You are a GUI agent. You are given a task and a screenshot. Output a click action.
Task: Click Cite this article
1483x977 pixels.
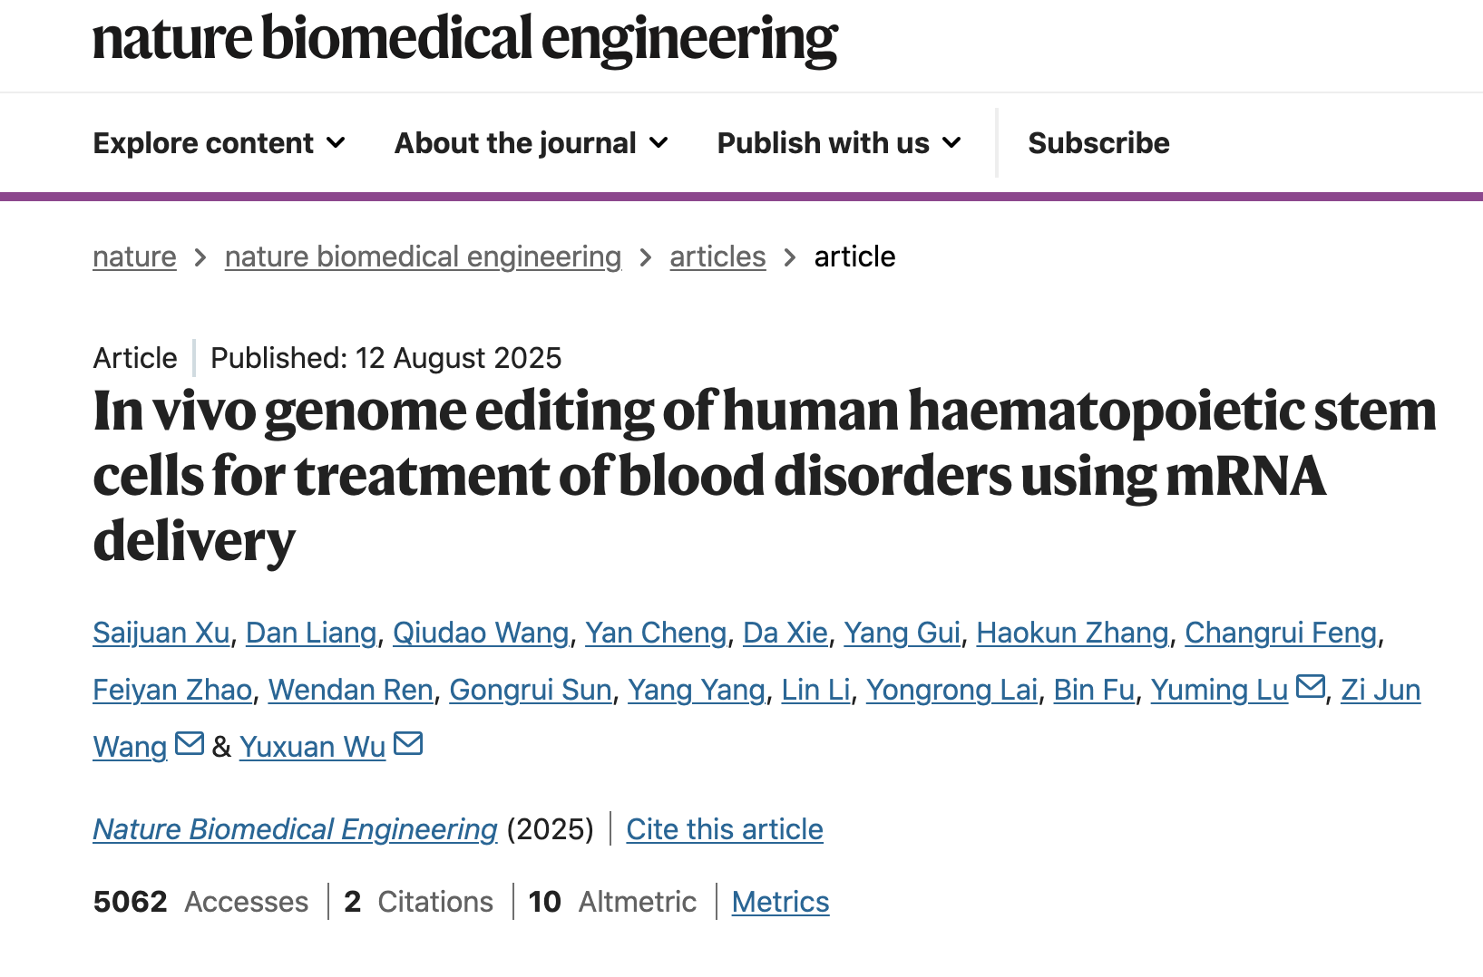tap(725, 829)
